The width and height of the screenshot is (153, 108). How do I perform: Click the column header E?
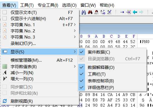(x=126, y=36)
